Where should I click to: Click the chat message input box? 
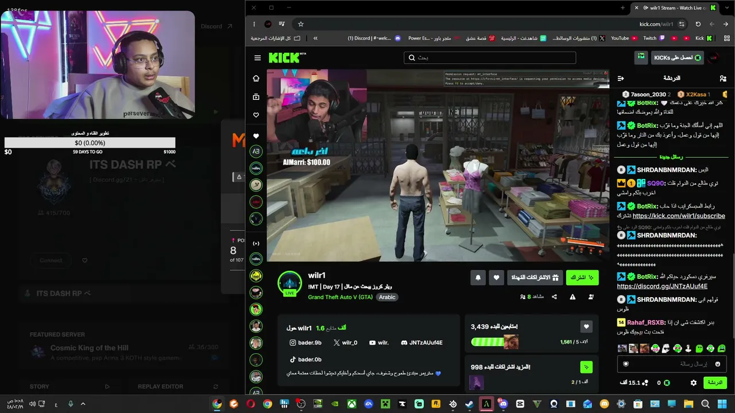pos(671,364)
